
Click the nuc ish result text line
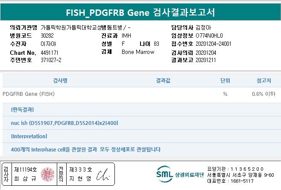[x=64, y=123]
